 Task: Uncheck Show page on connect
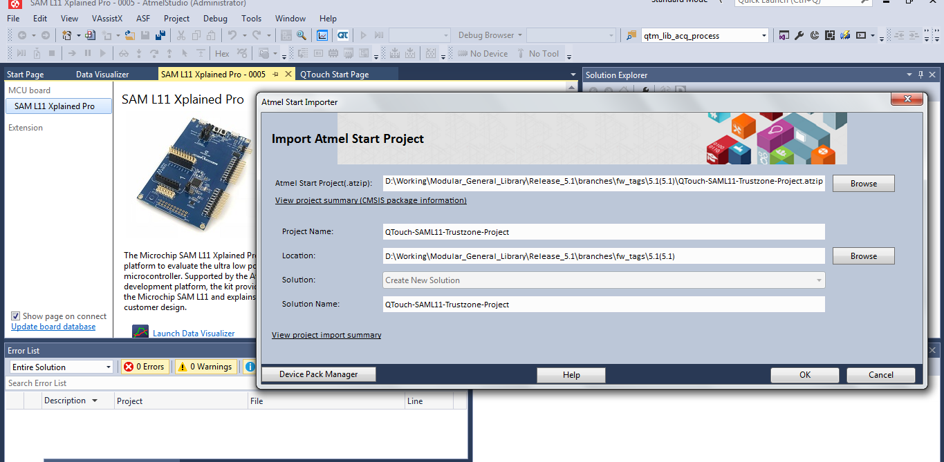[x=16, y=316]
